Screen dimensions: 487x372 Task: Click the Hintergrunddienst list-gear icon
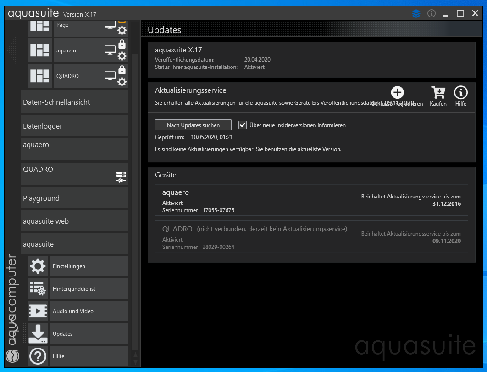[x=38, y=289]
